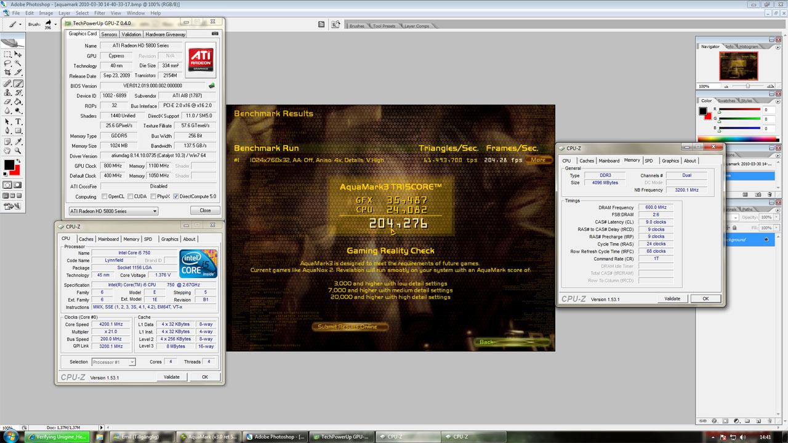Click OK in the CPU-Z memory window

point(706,298)
